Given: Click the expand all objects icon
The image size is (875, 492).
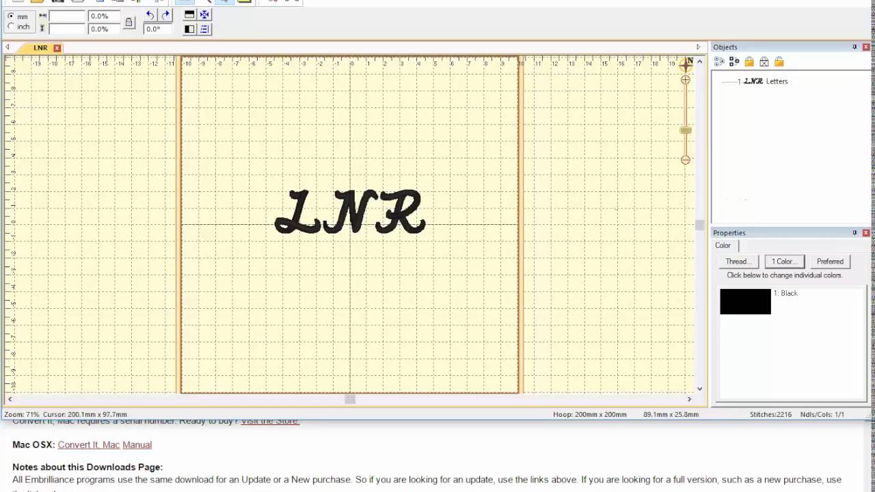Looking at the screenshot, I should tap(719, 61).
